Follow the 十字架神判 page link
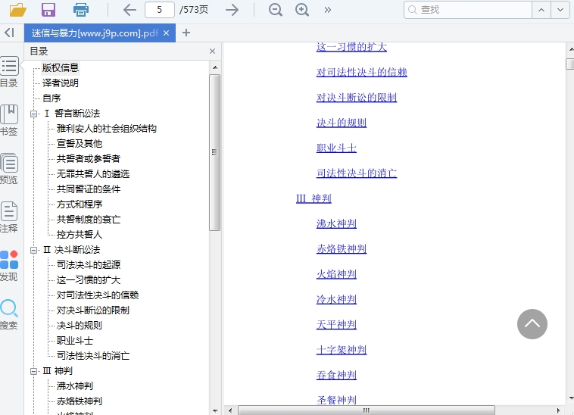The width and height of the screenshot is (574, 415). coord(342,350)
